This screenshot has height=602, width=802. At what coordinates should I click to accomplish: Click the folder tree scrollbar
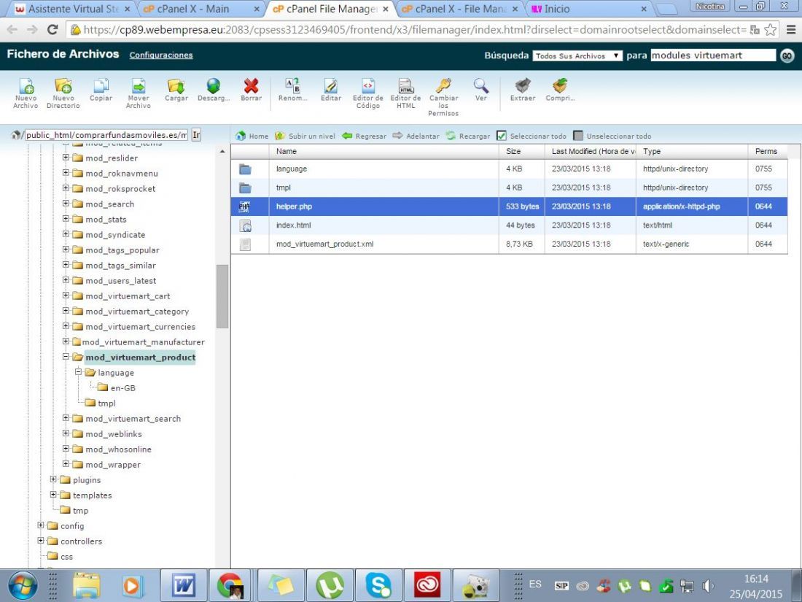[222, 296]
